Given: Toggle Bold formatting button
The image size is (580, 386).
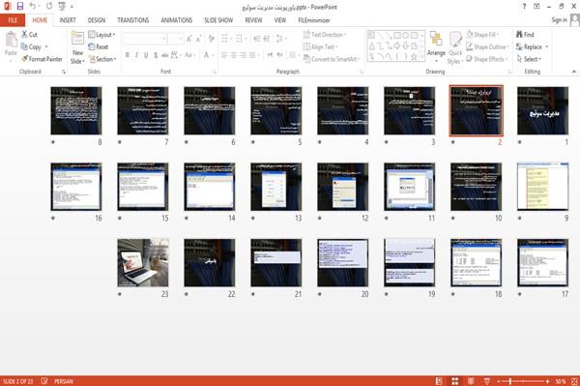Looking at the screenshot, I should [128, 55].
